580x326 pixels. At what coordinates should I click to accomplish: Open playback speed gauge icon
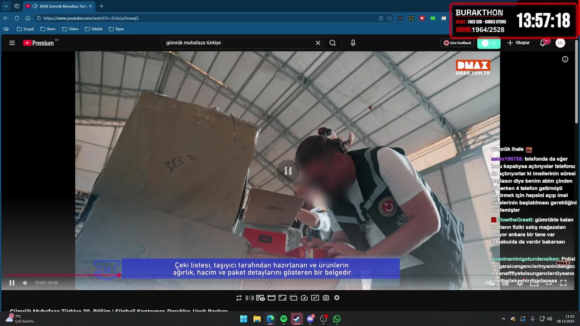304,298
